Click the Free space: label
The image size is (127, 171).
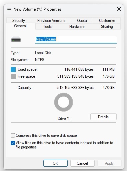pos(27,76)
